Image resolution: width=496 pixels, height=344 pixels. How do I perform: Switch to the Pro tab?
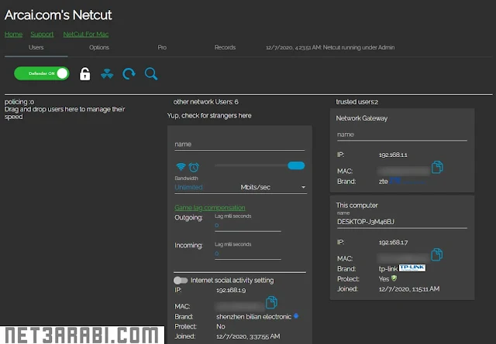pos(162,47)
